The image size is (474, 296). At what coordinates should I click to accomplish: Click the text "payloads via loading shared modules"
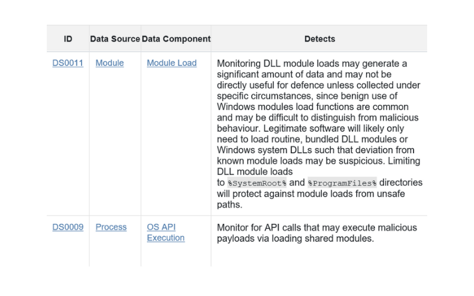[x=295, y=239]
